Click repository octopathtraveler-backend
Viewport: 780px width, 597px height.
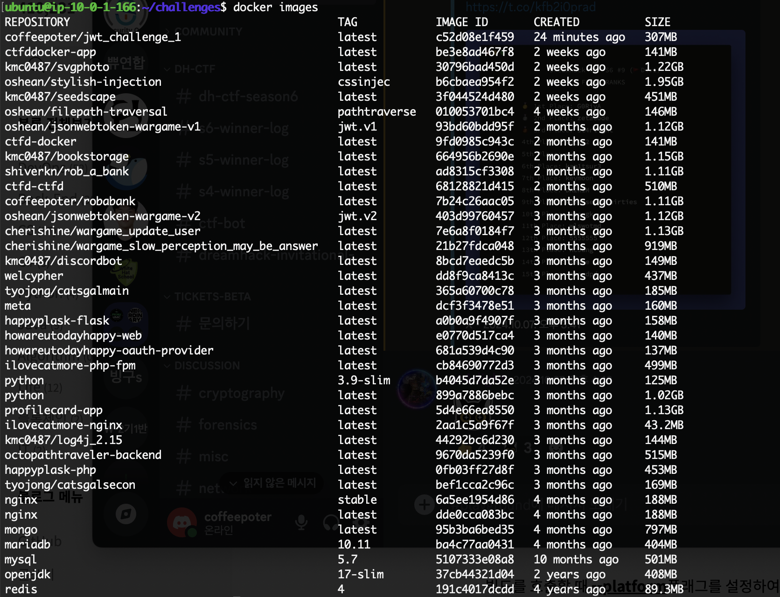point(83,455)
